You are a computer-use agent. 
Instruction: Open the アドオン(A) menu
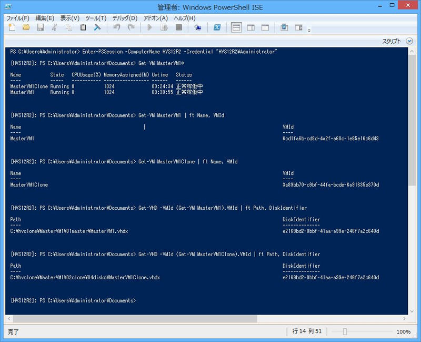[x=156, y=18]
